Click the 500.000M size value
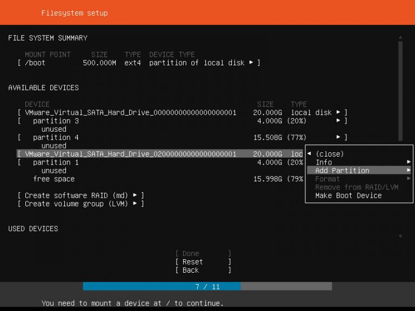The image size is (415, 311). [99, 63]
